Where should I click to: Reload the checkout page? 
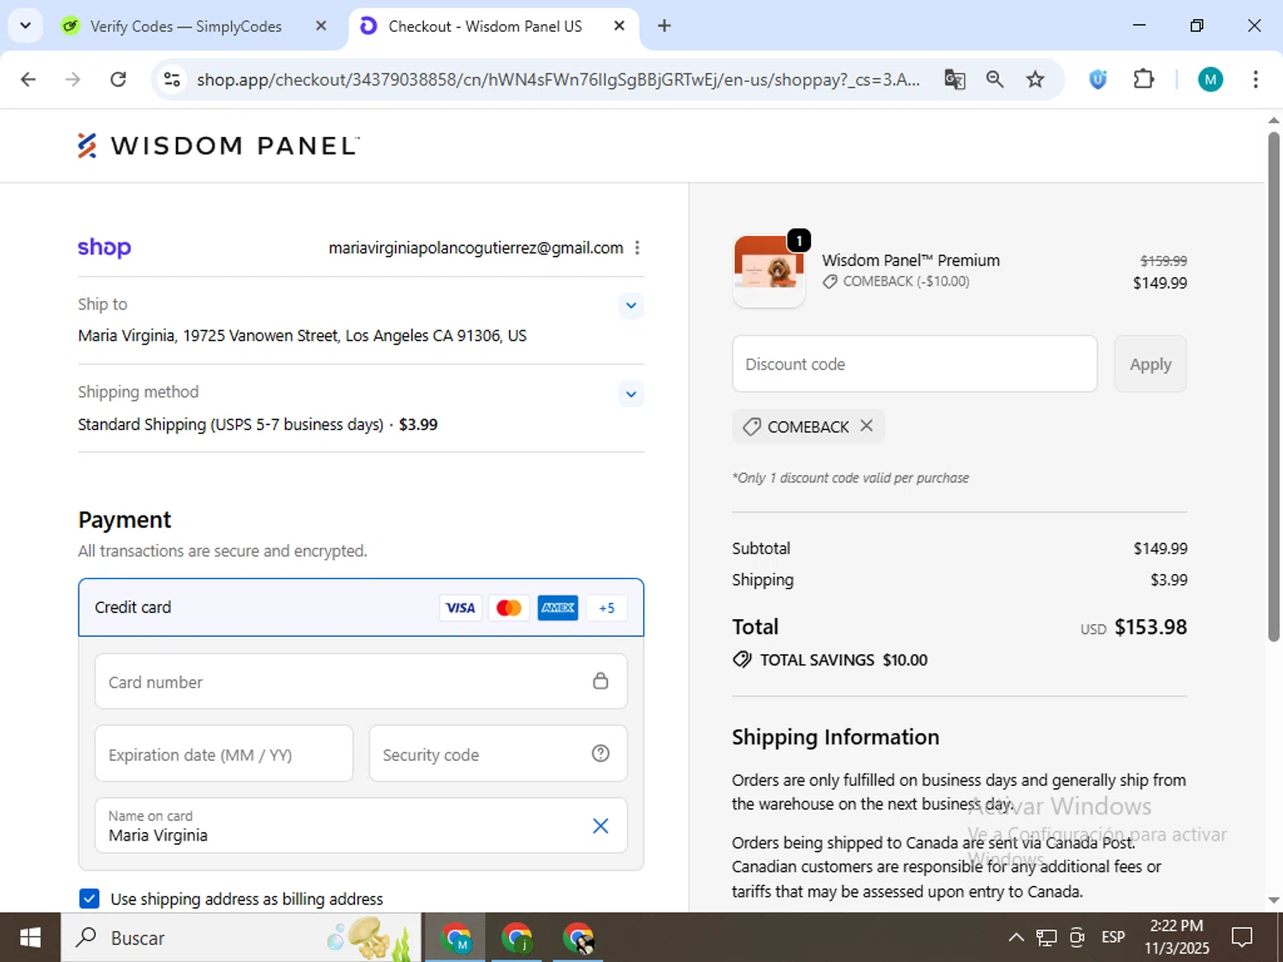point(118,80)
